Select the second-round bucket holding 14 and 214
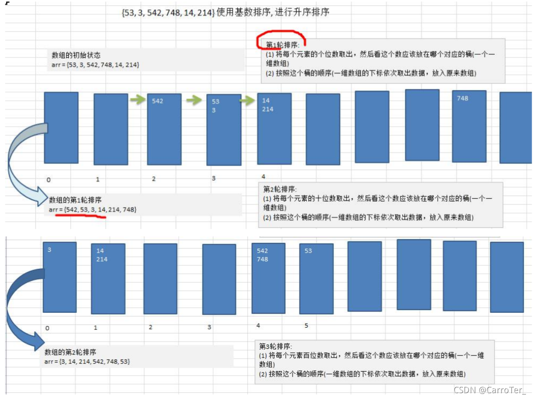The height and width of the screenshot is (399, 533). click(108, 278)
